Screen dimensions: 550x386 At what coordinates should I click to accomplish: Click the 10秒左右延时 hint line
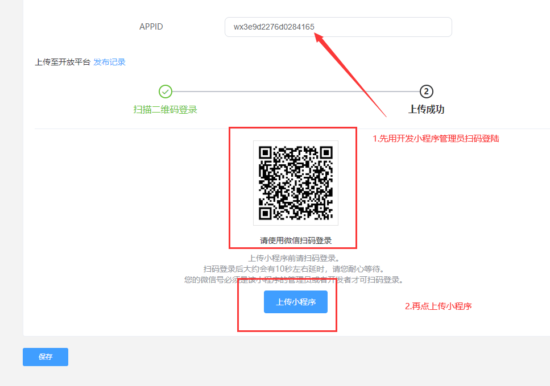(294, 269)
